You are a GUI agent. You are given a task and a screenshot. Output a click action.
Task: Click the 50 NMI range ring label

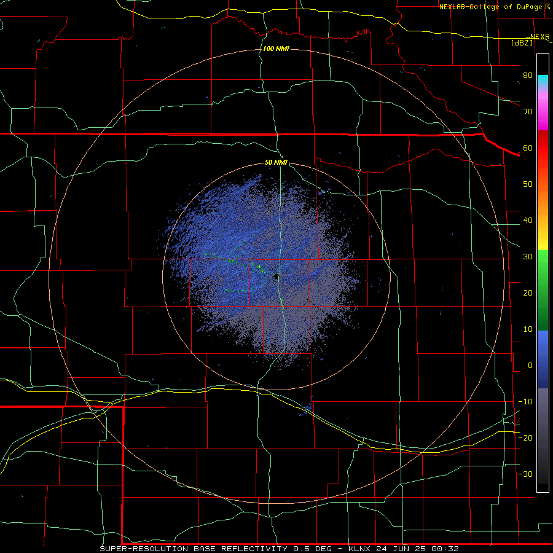tap(276, 163)
